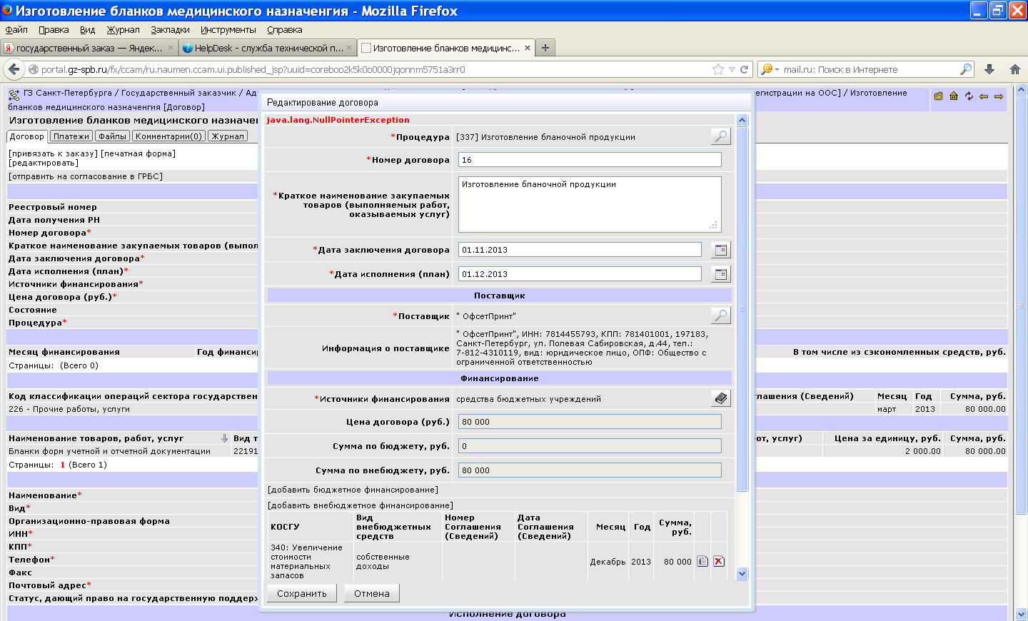Navigate forward using yellow right arrow icon
The height and width of the screenshot is (621, 1028).
tap(999, 96)
